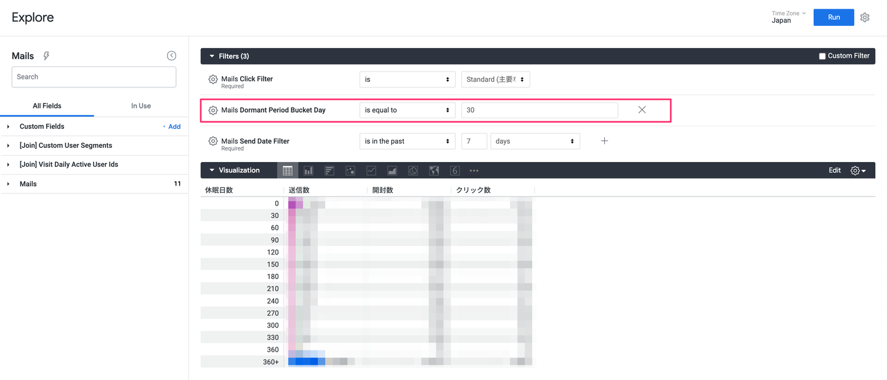The image size is (887, 380).
Task: Select the pie chart visualization icon
Action: coord(413,171)
